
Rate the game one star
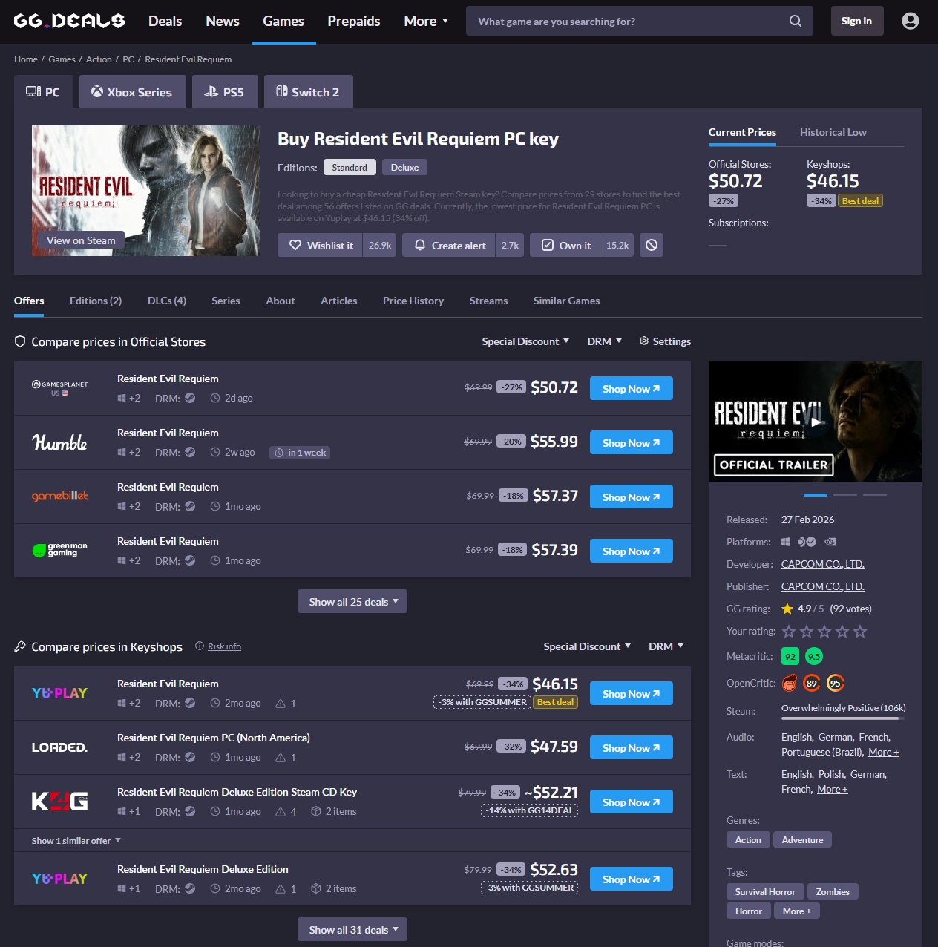(x=789, y=632)
